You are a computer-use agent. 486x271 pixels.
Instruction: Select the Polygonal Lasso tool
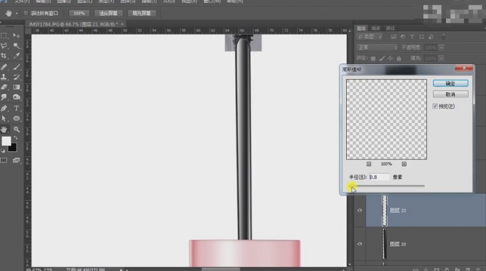click(4, 46)
